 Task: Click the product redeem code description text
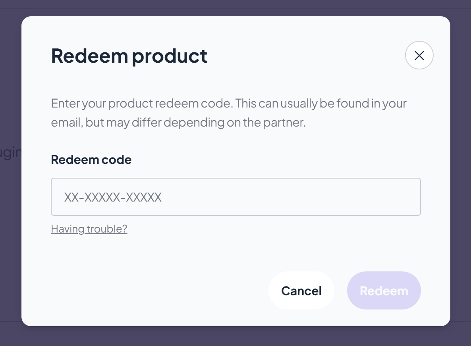229,113
